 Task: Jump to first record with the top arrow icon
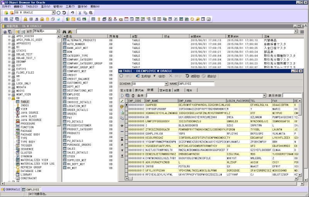(x=122, y=138)
